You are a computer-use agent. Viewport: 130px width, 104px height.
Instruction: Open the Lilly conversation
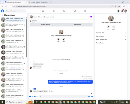13,47
